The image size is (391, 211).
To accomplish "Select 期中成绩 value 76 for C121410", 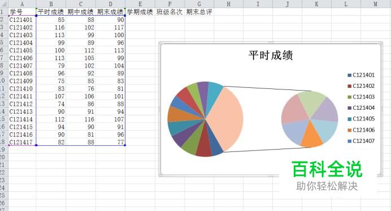I will 81,89.
